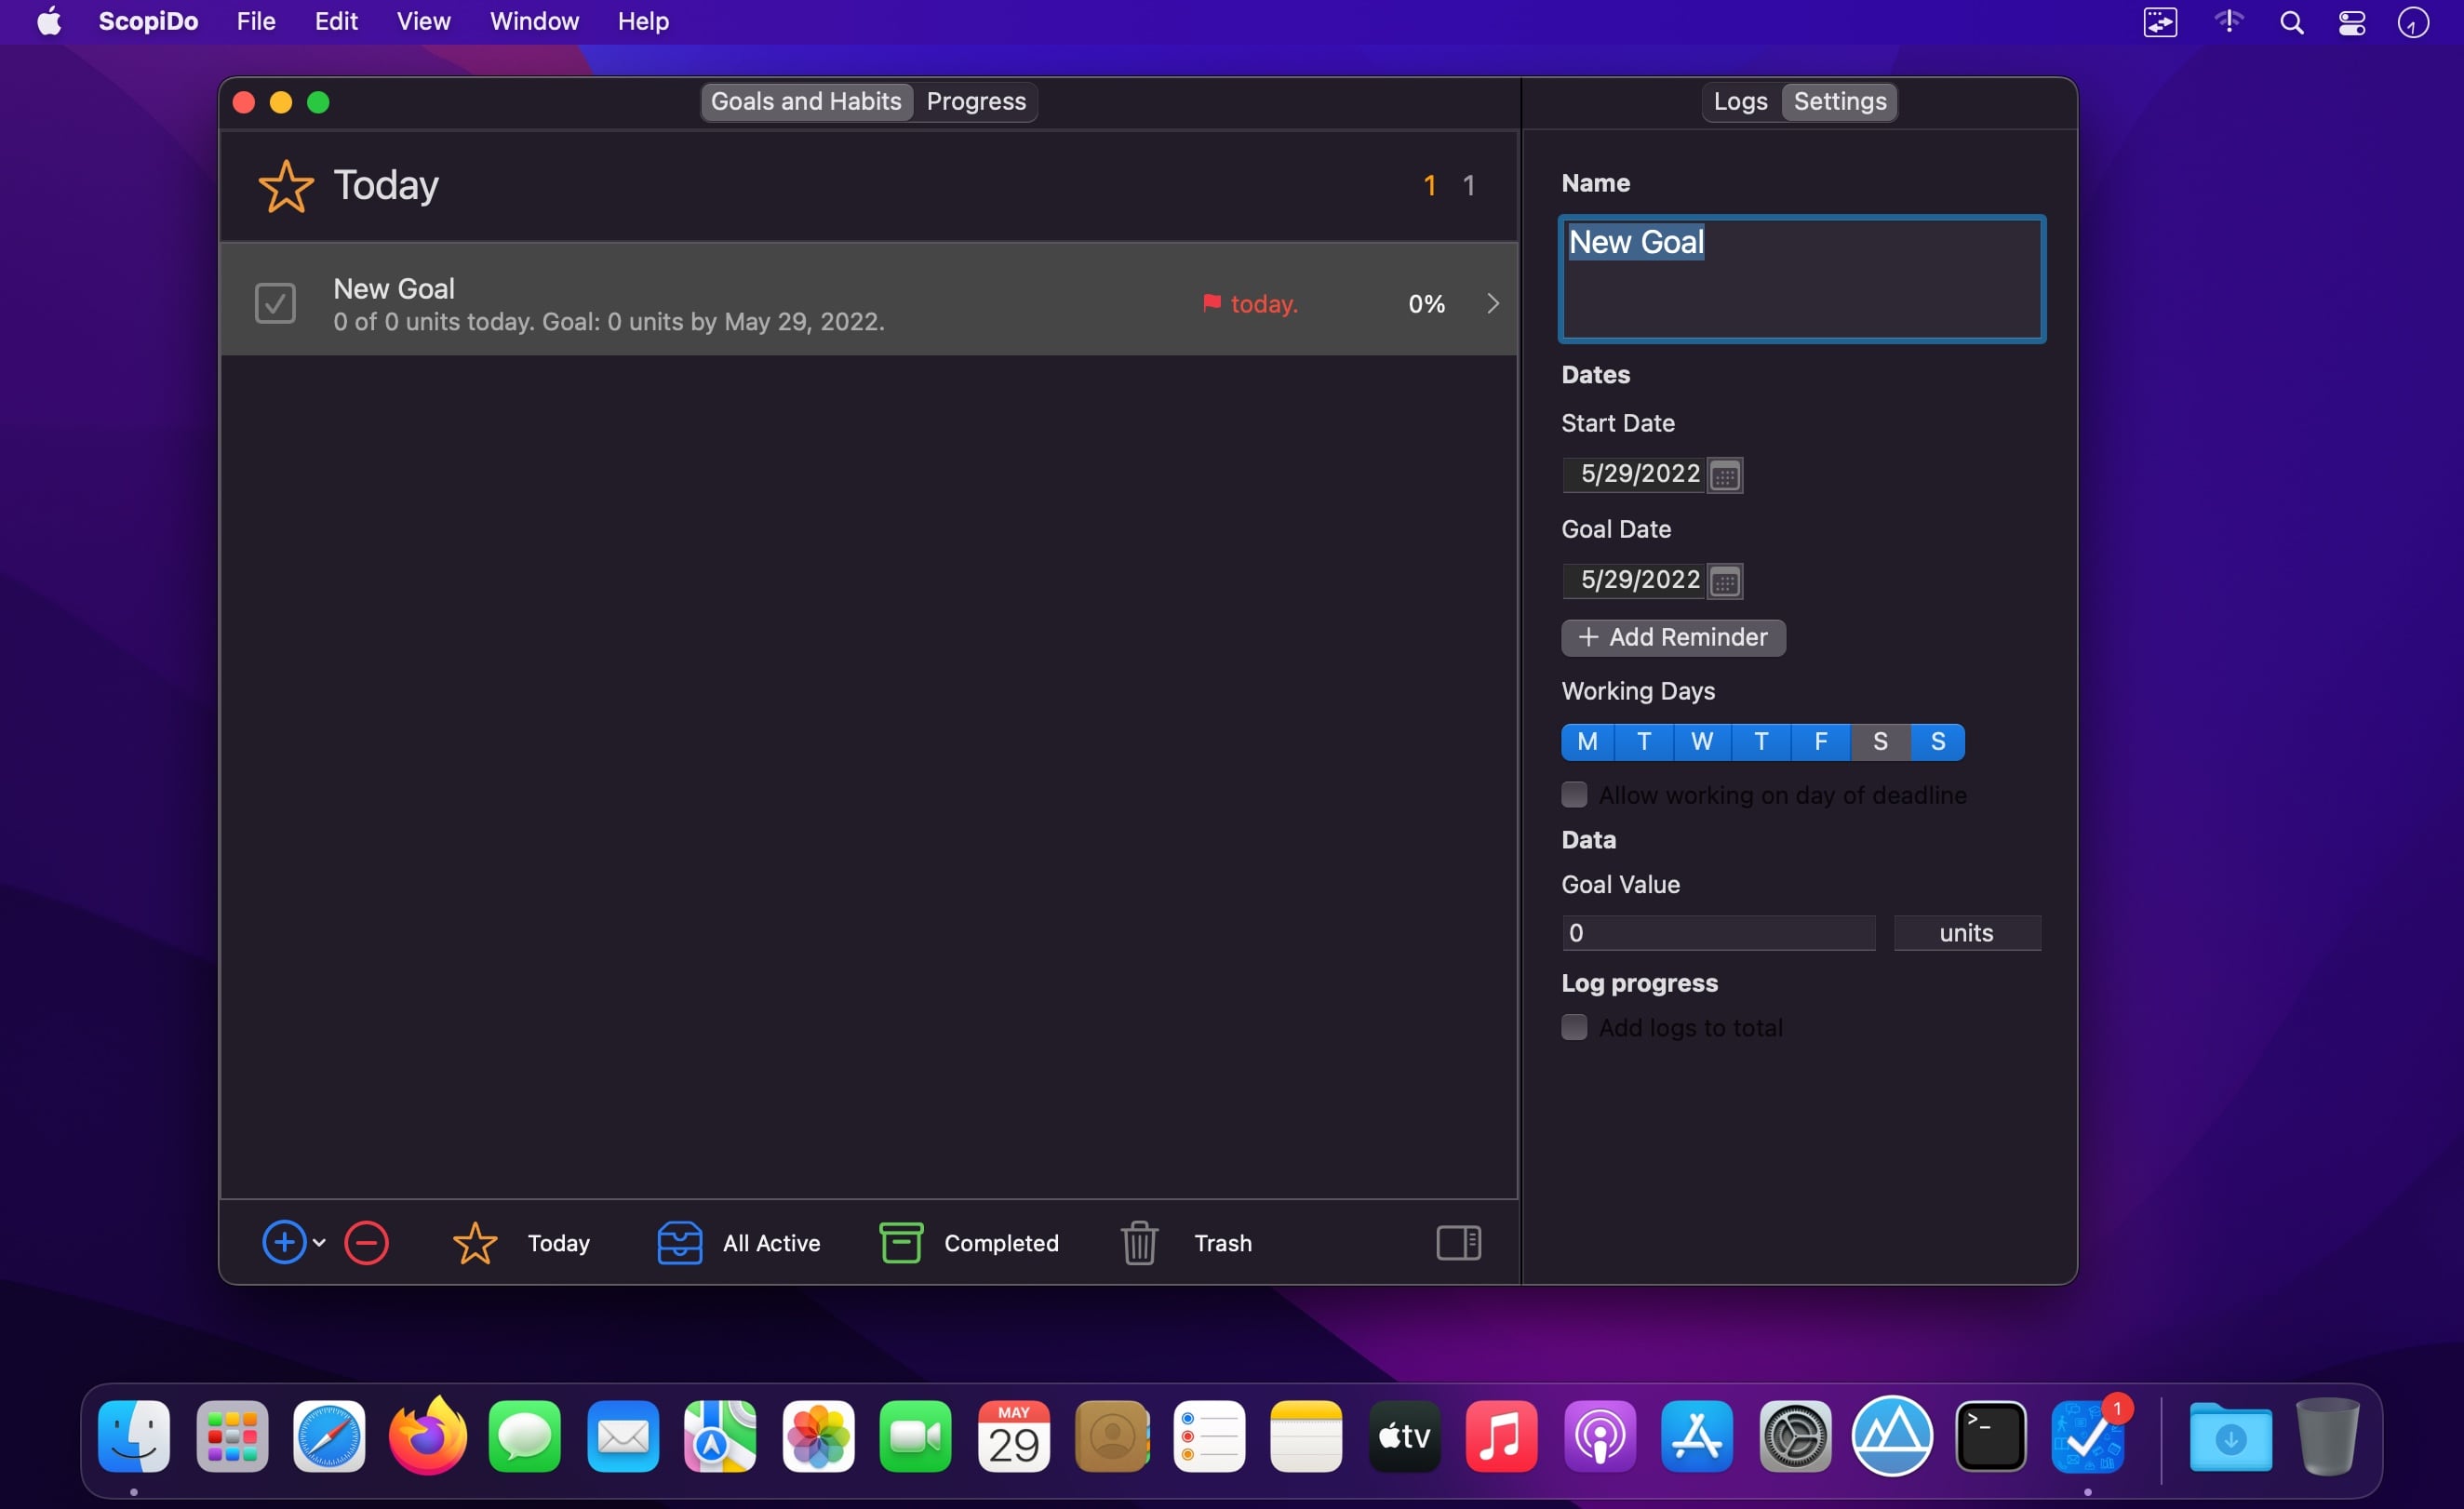2464x1509 pixels.
Task: Enable Allow working on day of deadline
Action: click(1574, 794)
